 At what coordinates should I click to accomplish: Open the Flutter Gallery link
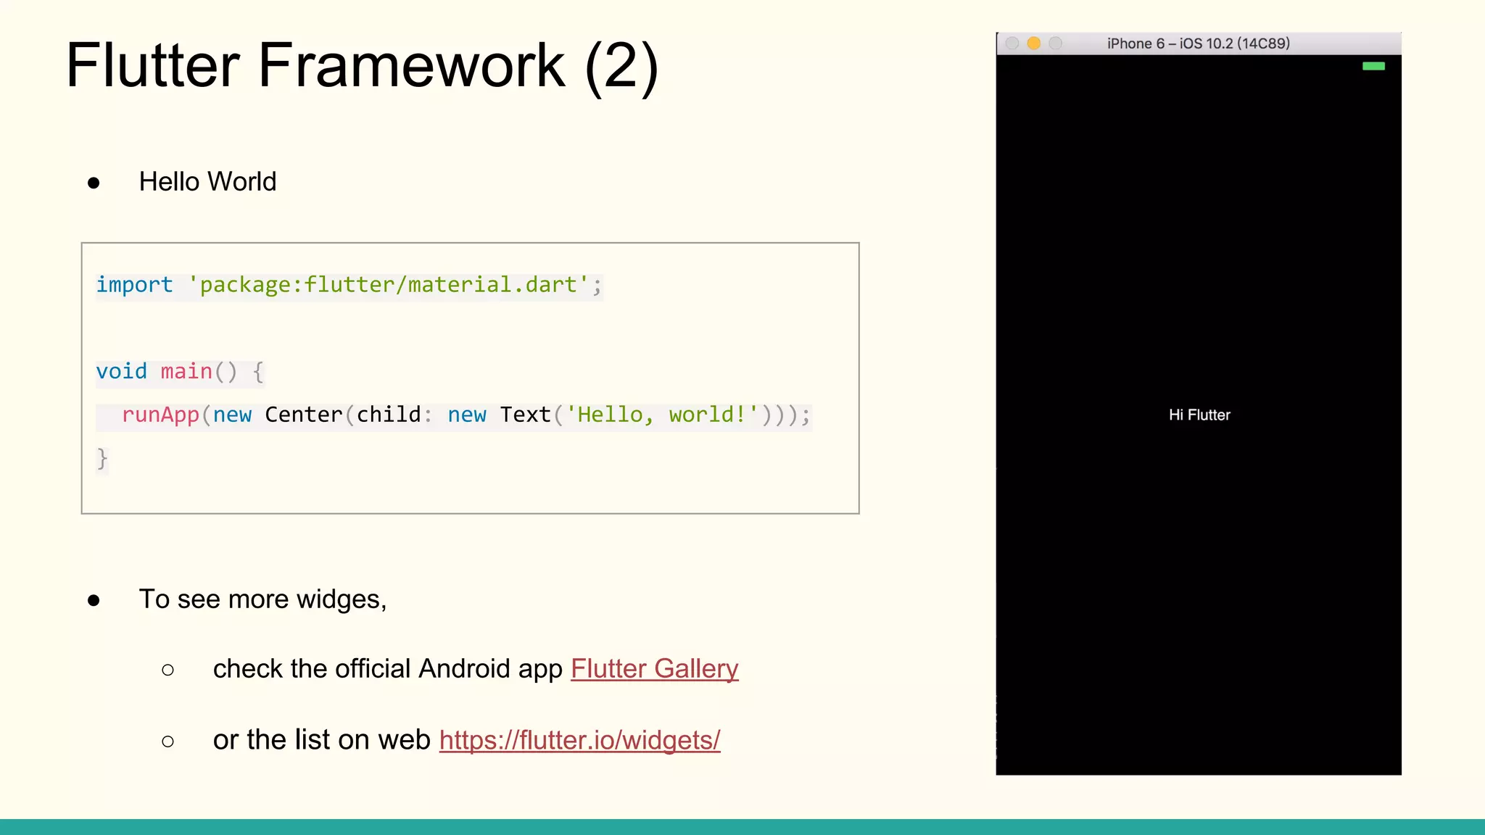point(654,668)
